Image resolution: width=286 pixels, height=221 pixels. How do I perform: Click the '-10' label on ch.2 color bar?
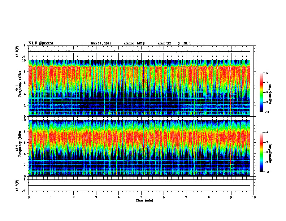pos(267,172)
